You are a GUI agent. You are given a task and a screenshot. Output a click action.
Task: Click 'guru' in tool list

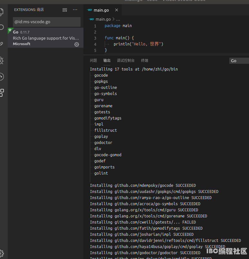[99, 100]
